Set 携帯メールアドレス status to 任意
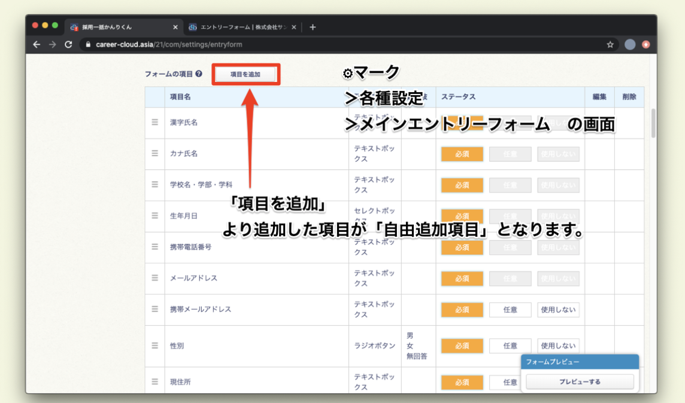Screen dimensions: 685x403 click(x=510, y=310)
